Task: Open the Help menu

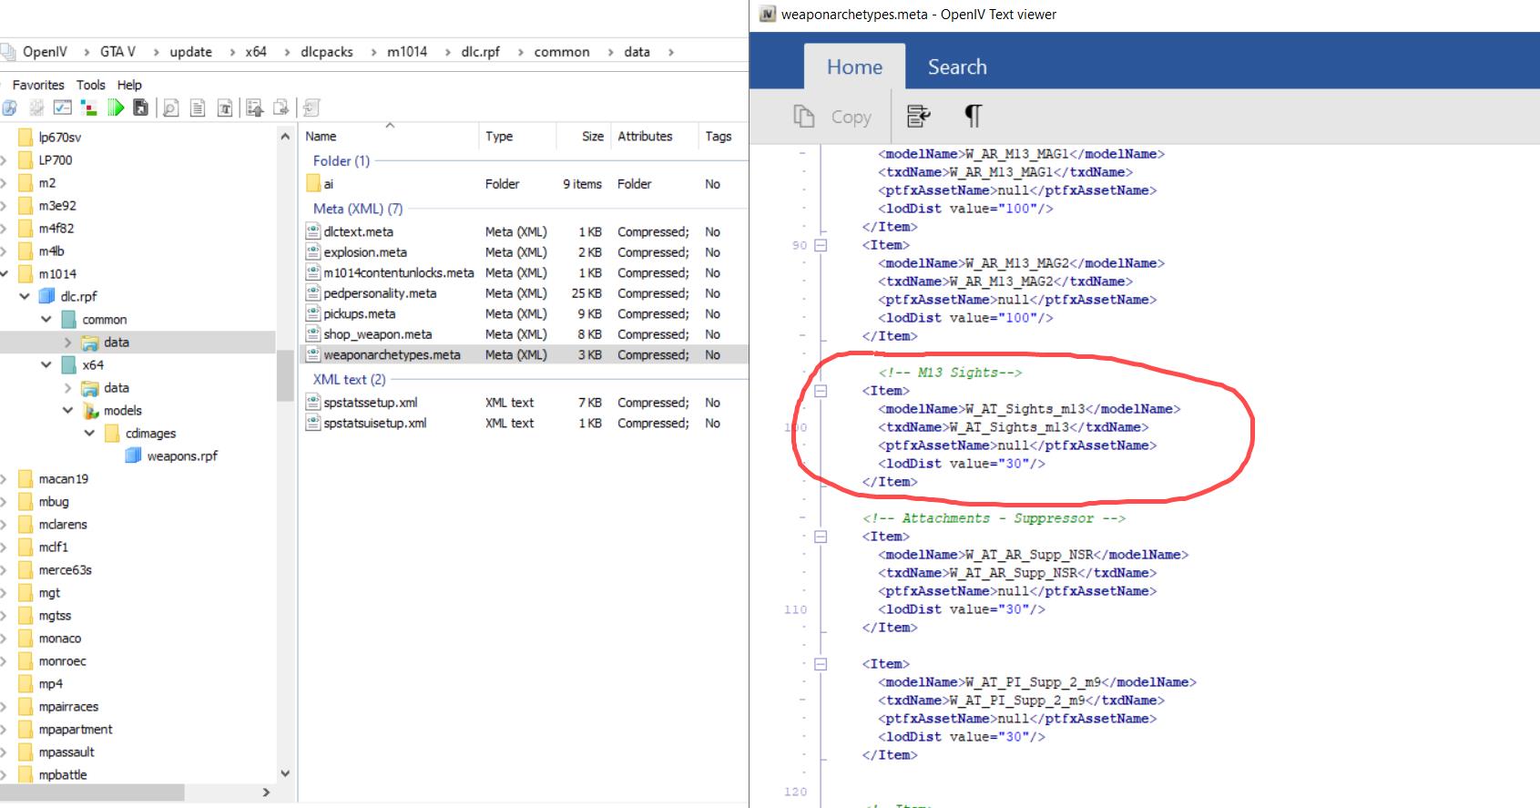Action: coord(129,85)
